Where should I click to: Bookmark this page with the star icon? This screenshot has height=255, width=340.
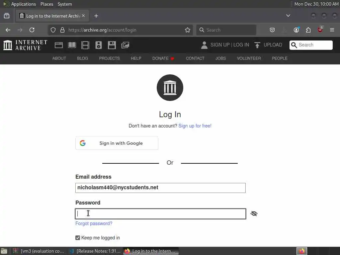click(188, 30)
